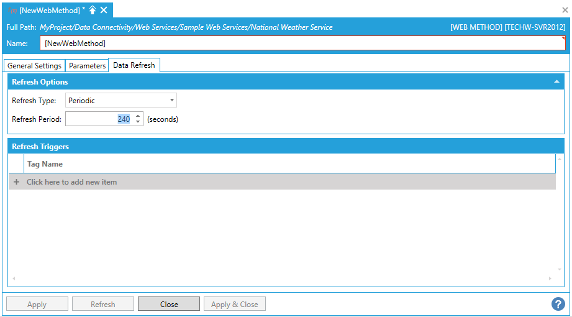Close the panel using the top-right X
This screenshot has height=317, width=572.
click(x=565, y=10)
